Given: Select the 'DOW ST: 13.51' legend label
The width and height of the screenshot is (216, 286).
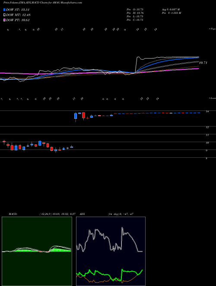Looking at the screenshot, I should coord(18,10).
